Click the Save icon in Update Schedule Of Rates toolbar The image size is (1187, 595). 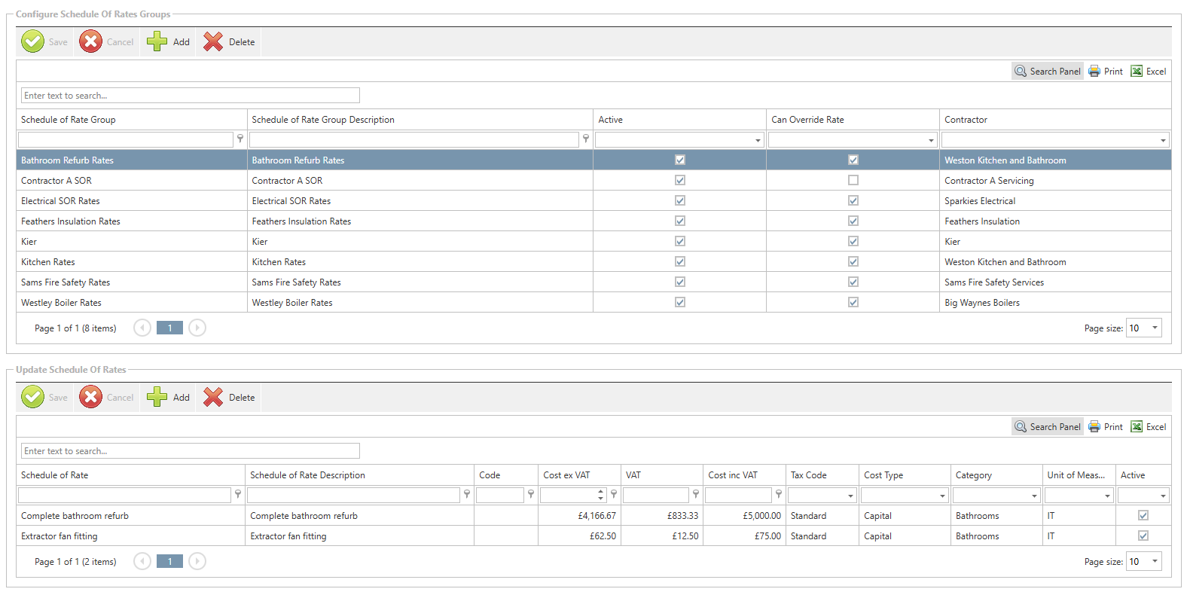click(32, 397)
